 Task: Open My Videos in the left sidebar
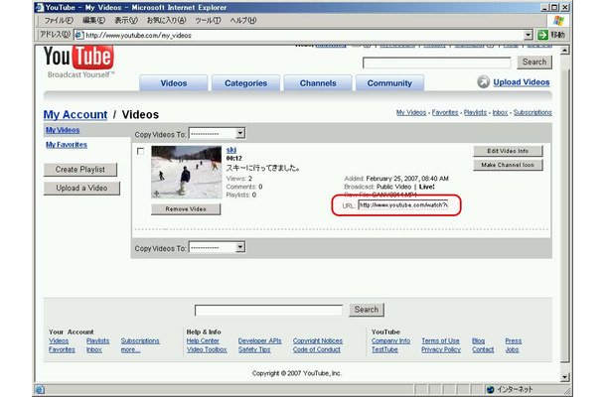[x=63, y=130]
